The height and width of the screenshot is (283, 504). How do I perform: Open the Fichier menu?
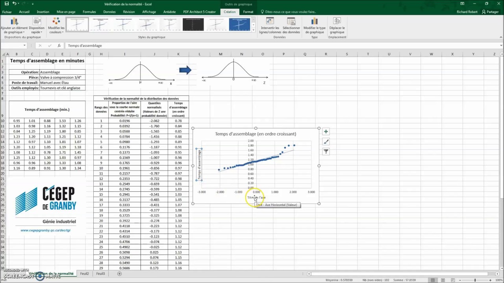pyautogui.click(x=7, y=12)
